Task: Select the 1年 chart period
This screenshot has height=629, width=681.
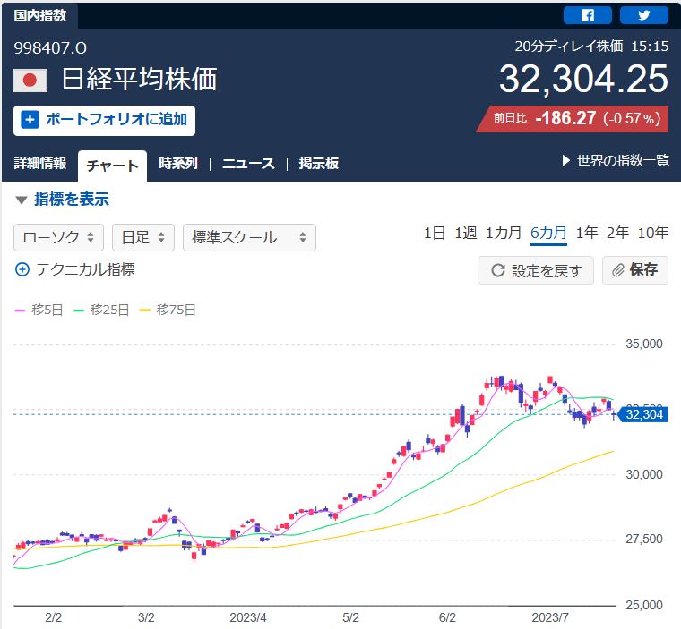Action: [x=587, y=234]
